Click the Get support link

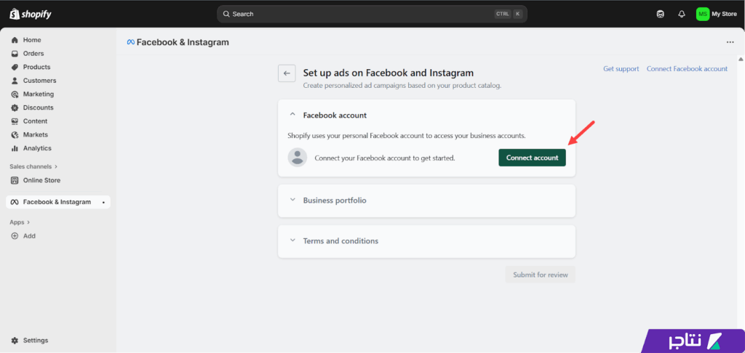point(621,69)
